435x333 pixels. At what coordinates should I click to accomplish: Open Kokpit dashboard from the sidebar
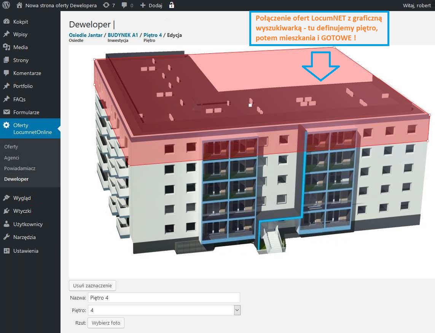[21, 22]
